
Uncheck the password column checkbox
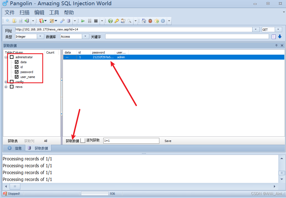point(16,72)
